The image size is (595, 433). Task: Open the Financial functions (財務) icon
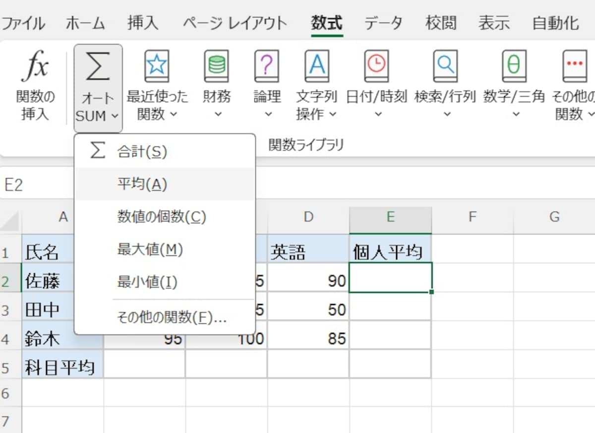216,64
